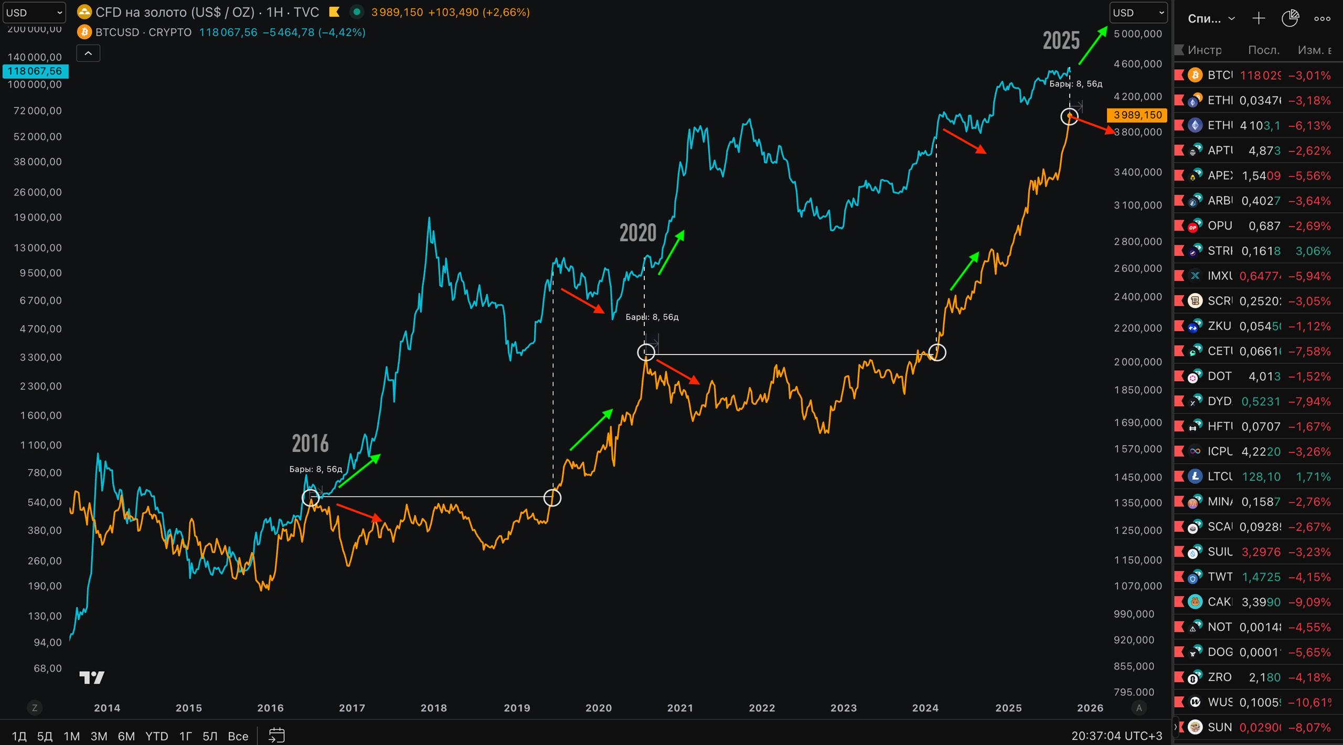
Task: Add a symbol to the watchlist with the plus icon
Action: (x=1259, y=19)
